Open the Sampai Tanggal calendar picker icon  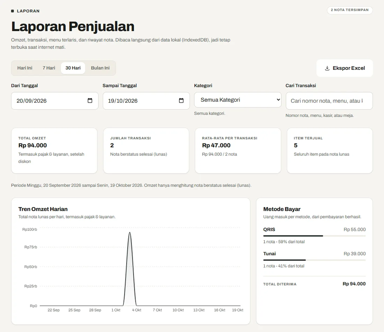click(181, 101)
